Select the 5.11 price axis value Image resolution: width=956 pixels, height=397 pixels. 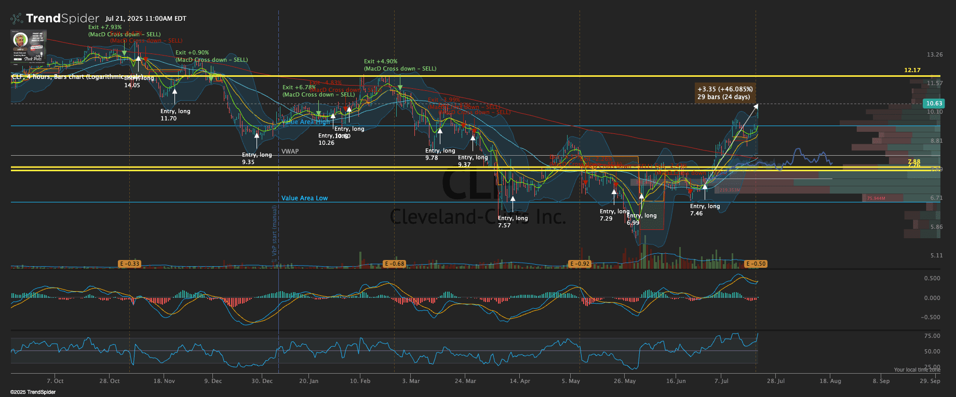pos(936,255)
